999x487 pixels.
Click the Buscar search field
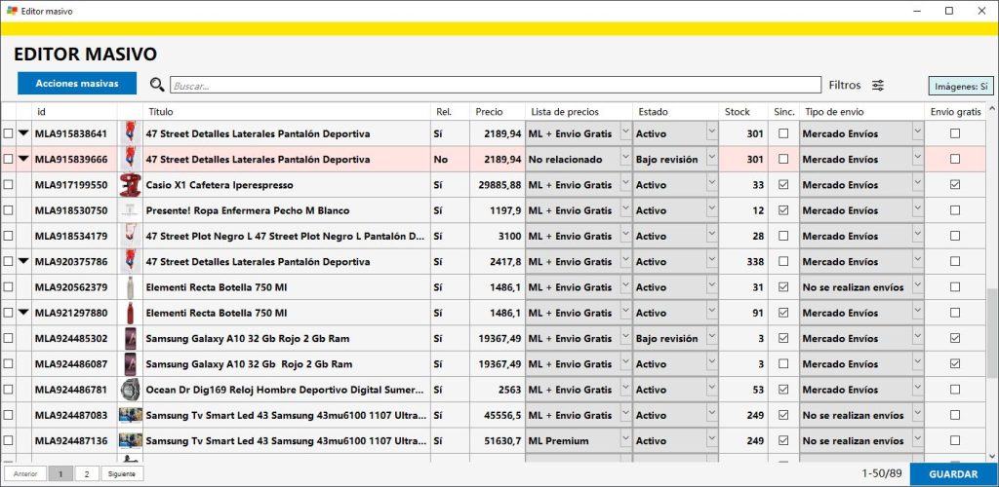[495, 85]
